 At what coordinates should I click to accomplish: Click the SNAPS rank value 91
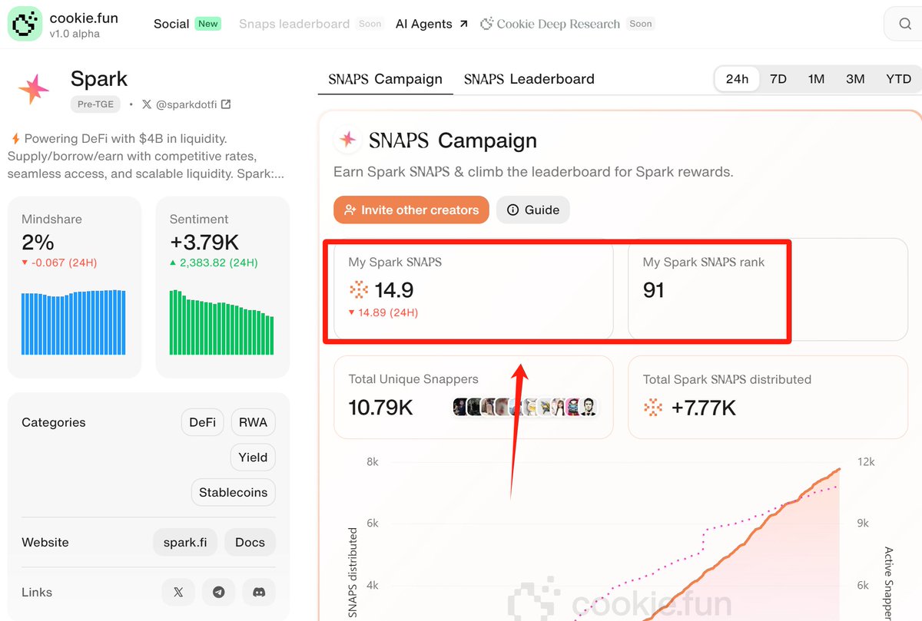coord(654,290)
